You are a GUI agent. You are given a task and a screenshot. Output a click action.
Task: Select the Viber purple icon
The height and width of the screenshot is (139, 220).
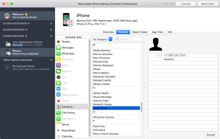coord(58,65)
